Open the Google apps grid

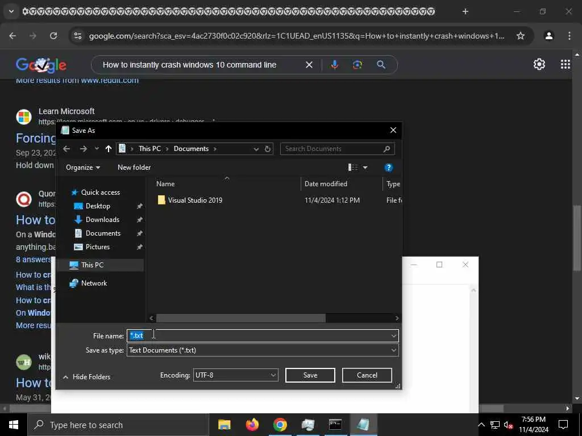(x=565, y=65)
